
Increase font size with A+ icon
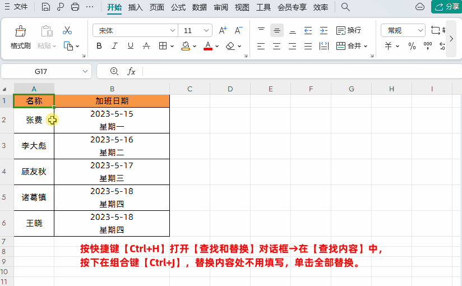[x=223, y=30]
